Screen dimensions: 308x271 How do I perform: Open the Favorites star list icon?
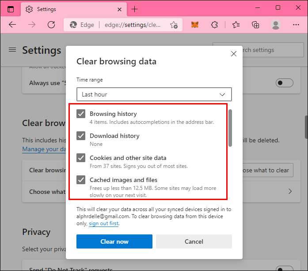[x=236, y=25]
